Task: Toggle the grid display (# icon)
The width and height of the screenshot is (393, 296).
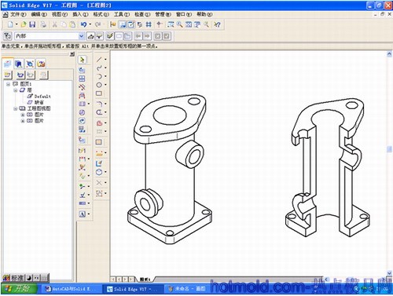Action: click(x=149, y=24)
